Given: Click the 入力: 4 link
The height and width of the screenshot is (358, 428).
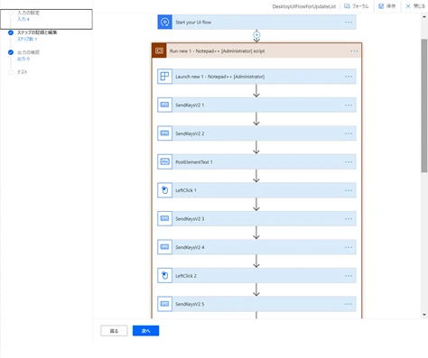Looking at the screenshot, I should pos(23,19).
